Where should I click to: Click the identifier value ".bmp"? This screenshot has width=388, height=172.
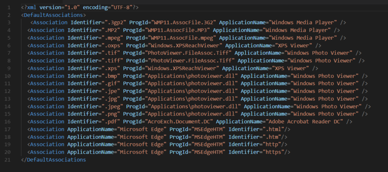(111, 76)
